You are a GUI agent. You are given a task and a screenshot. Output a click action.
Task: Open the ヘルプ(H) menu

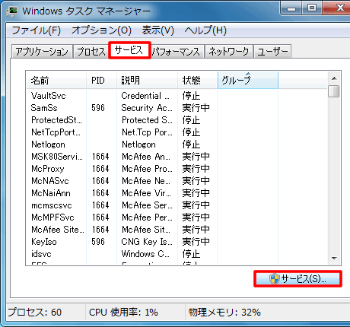tap(205, 30)
